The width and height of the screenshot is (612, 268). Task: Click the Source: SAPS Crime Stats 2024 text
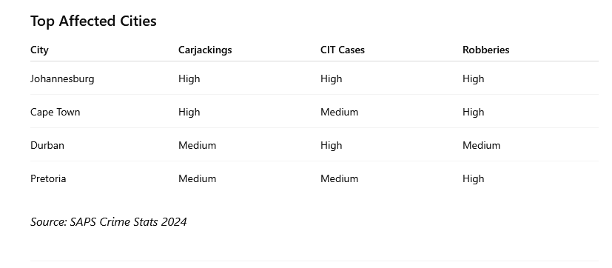tap(109, 222)
